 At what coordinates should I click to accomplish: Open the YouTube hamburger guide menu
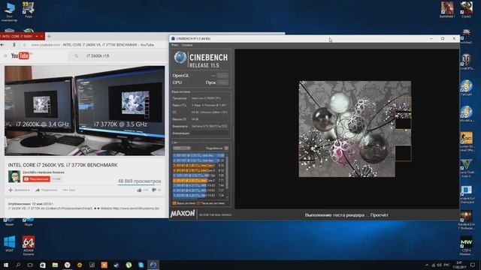point(5,55)
